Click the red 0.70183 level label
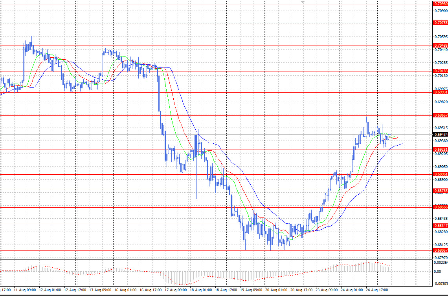The image size is (448, 296). tap(441, 71)
